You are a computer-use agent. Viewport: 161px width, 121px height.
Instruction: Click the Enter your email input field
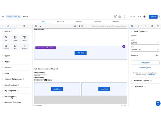[41, 80]
